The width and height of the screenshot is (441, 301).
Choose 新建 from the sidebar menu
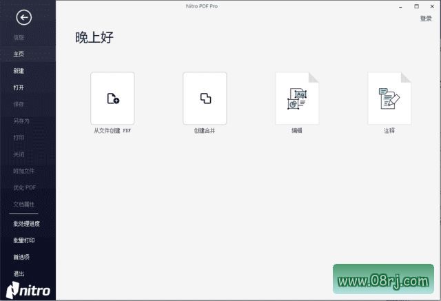click(x=19, y=71)
